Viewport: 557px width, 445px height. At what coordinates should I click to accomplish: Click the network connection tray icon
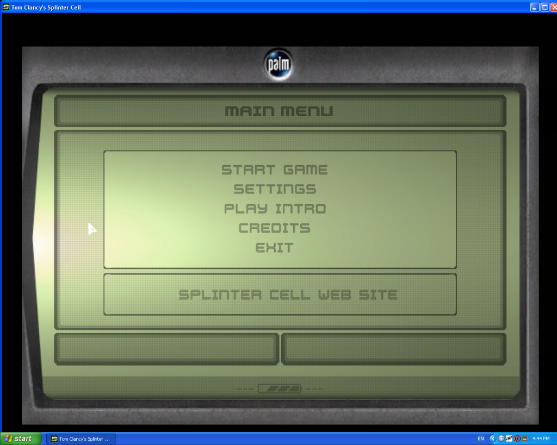[509, 438]
